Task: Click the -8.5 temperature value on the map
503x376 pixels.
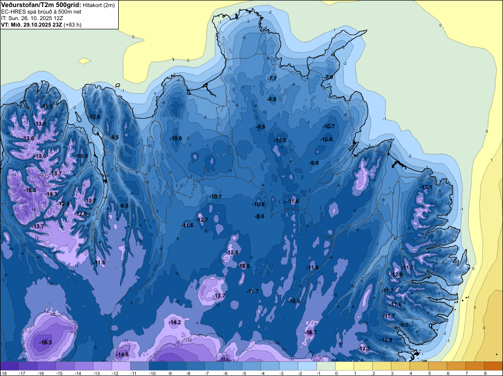Action: pyautogui.click(x=114, y=138)
